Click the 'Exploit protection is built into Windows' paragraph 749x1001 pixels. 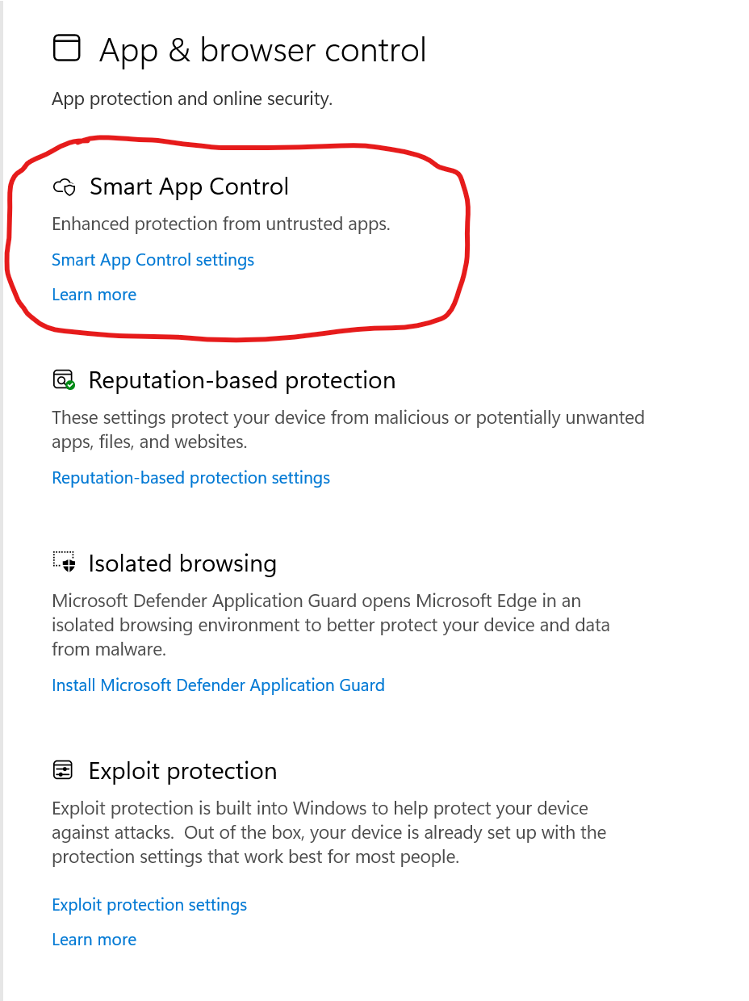[329, 832]
